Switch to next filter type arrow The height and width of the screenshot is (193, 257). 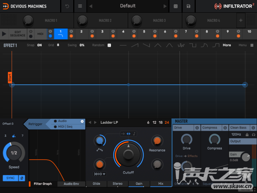click(95, 123)
